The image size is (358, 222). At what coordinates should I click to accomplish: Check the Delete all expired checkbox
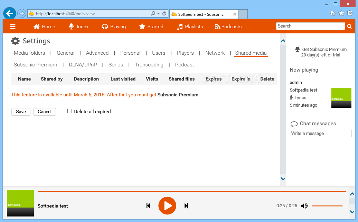tap(70, 111)
